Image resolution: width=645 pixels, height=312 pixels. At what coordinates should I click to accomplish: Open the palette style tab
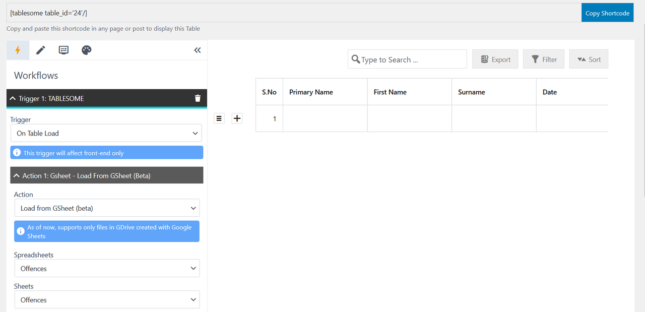pyautogui.click(x=87, y=50)
